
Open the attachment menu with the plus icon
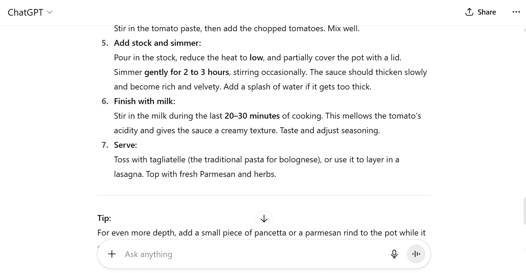(x=112, y=254)
